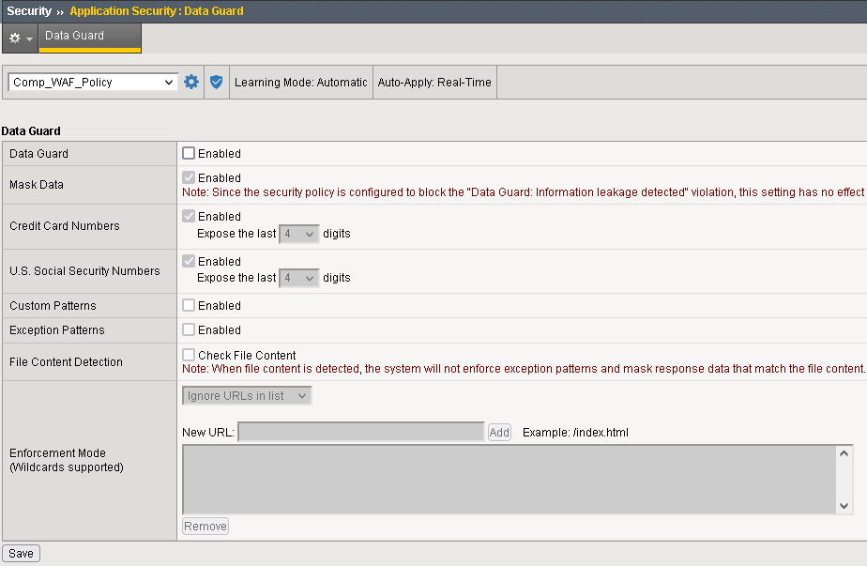This screenshot has width=867, height=566.
Task: Check the Check File Content box
Action: 189,355
